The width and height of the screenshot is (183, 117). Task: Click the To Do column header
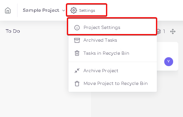pos(13,31)
